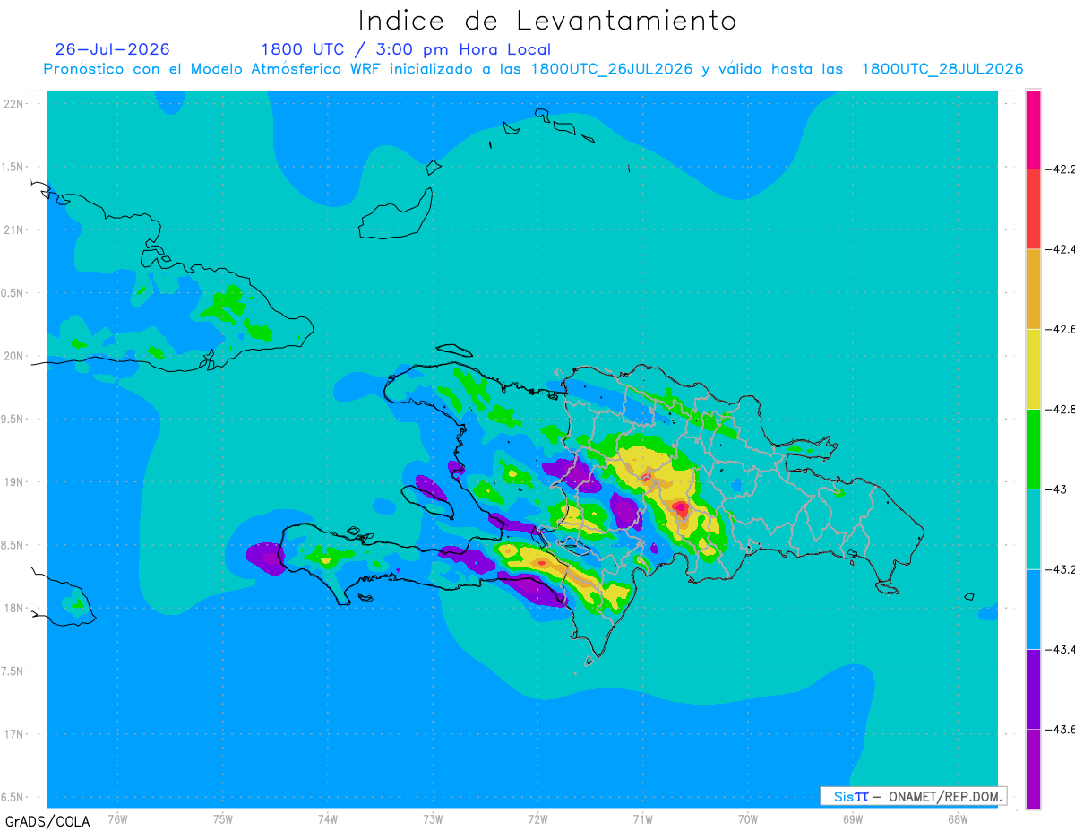Viewport: 1075px width, 831px height.
Task: Click the 'Indice de Levantamiento' map title
Action: [x=547, y=20]
